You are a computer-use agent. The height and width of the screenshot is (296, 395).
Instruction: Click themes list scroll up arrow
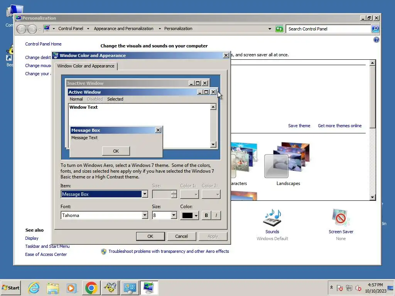[x=372, y=63]
